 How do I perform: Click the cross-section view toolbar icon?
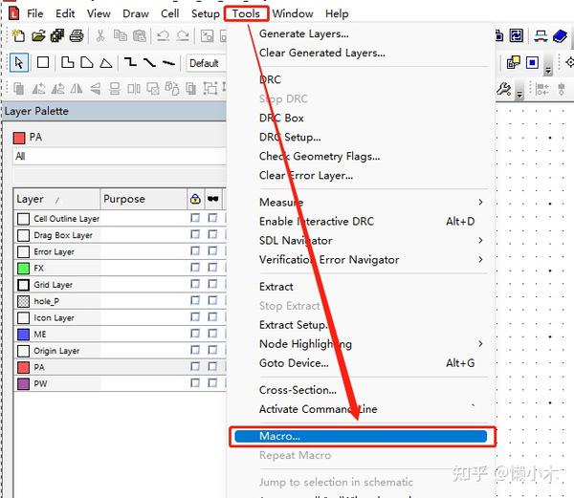tap(541, 35)
